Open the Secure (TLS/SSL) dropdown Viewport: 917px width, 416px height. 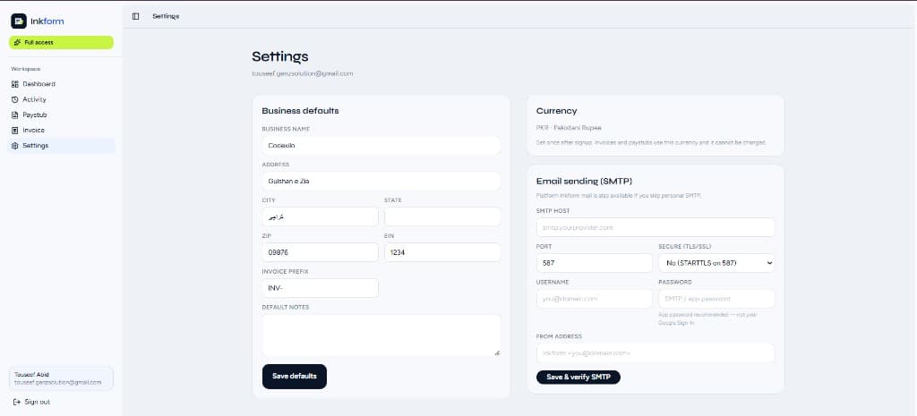[716, 263]
